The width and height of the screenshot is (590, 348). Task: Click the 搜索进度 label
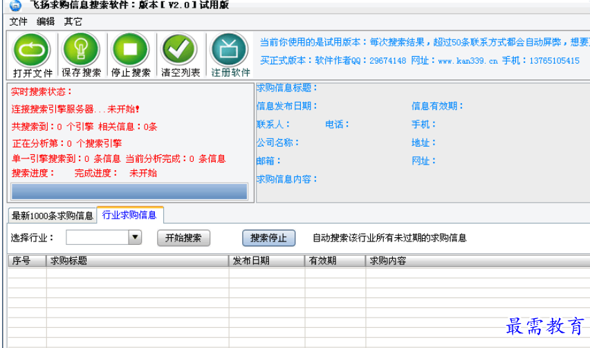tap(33, 174)
